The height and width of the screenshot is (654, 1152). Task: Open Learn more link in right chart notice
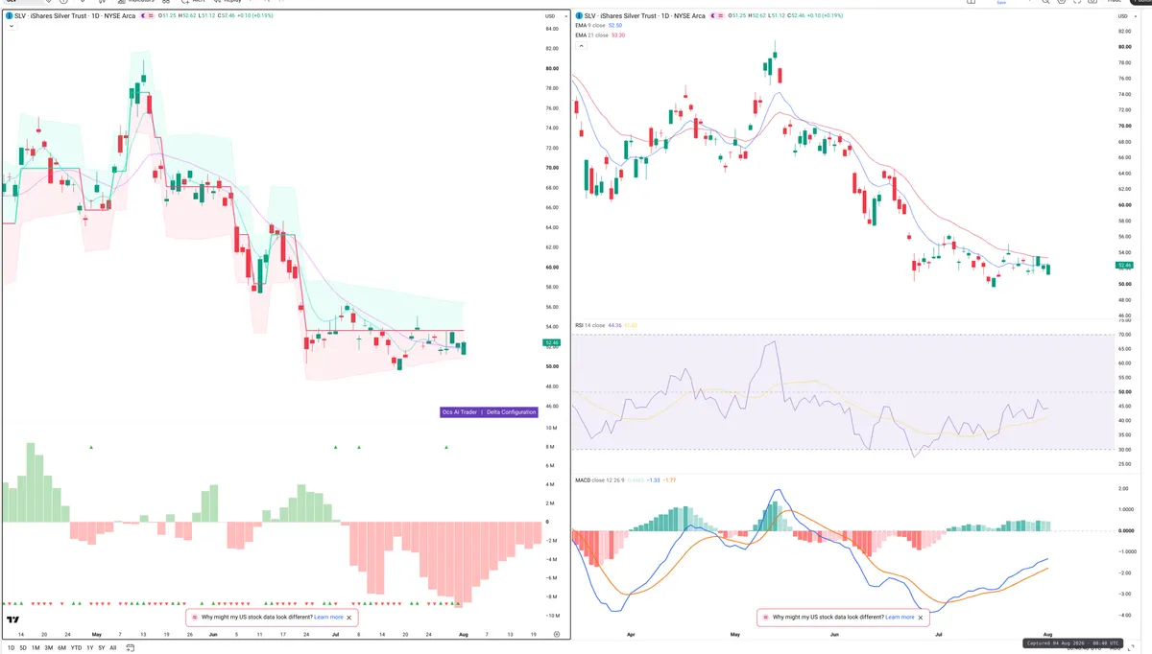click(900, 618)
